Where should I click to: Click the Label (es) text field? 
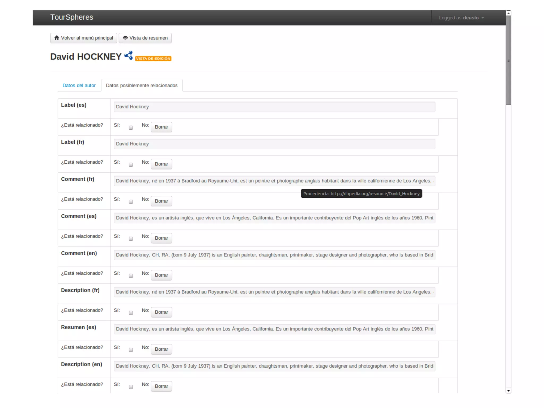tap(274, 107)
